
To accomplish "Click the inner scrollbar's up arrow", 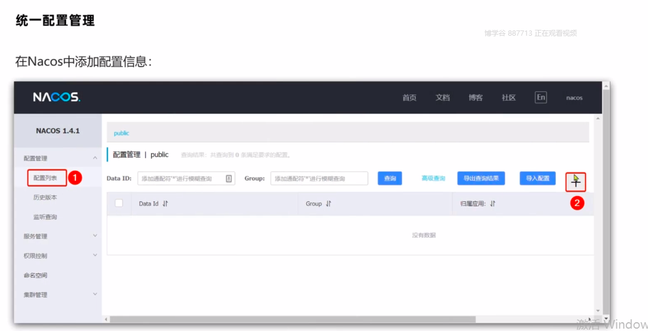I will pyautogui.click(x=598, y=118).
